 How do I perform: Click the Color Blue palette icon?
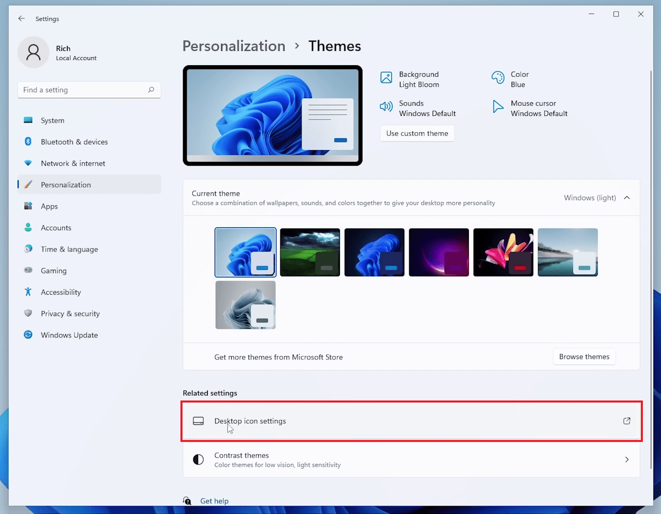click(498, 78)
